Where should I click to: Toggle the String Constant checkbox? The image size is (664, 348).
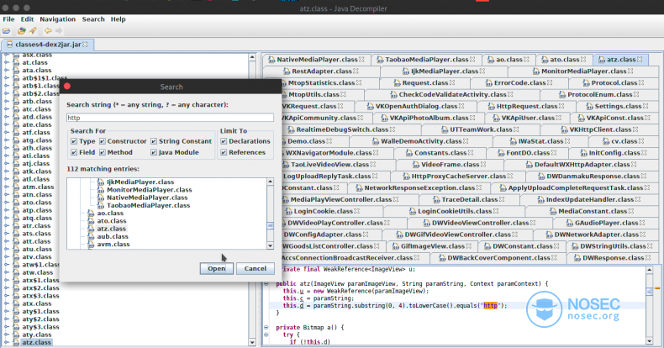154,141
